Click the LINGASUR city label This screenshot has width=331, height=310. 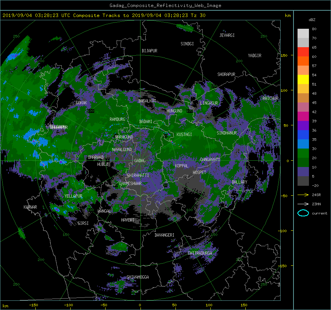click(209, 103)
